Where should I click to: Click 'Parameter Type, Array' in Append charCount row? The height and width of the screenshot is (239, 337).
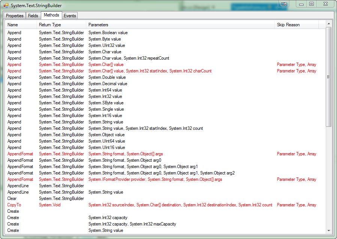click(297, 71)
